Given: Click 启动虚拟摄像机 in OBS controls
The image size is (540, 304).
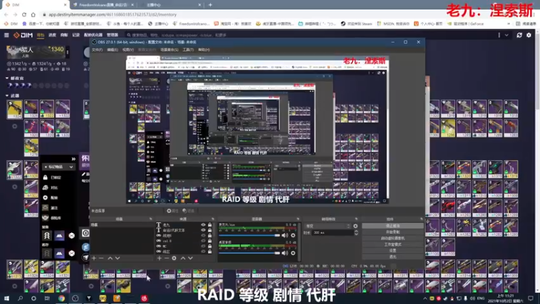Looking at the screenshot, I should [393, 238].
